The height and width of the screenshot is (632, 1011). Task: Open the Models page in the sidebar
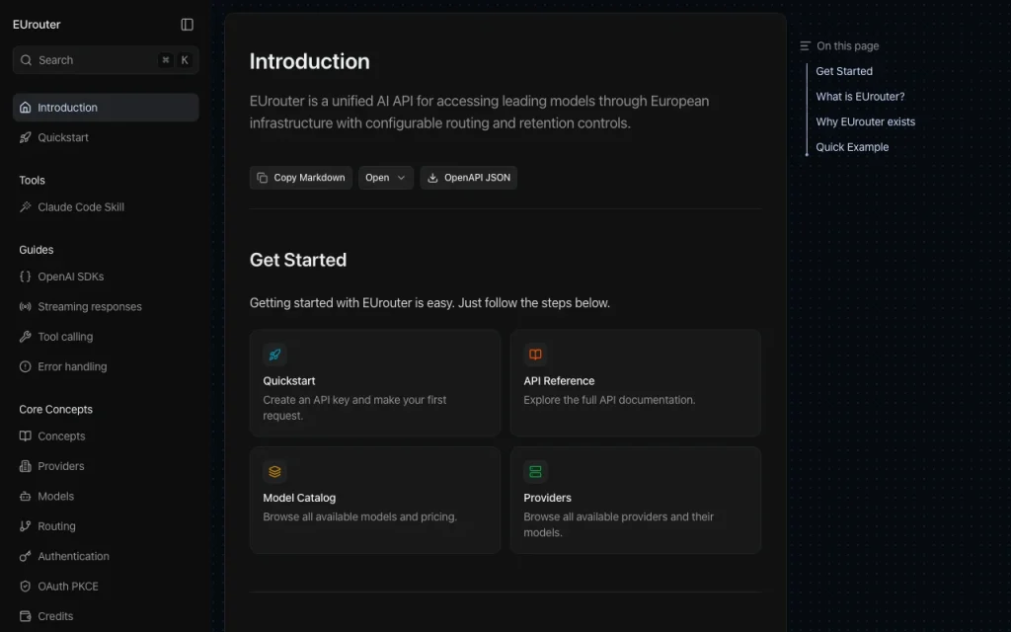click(106, 496)
